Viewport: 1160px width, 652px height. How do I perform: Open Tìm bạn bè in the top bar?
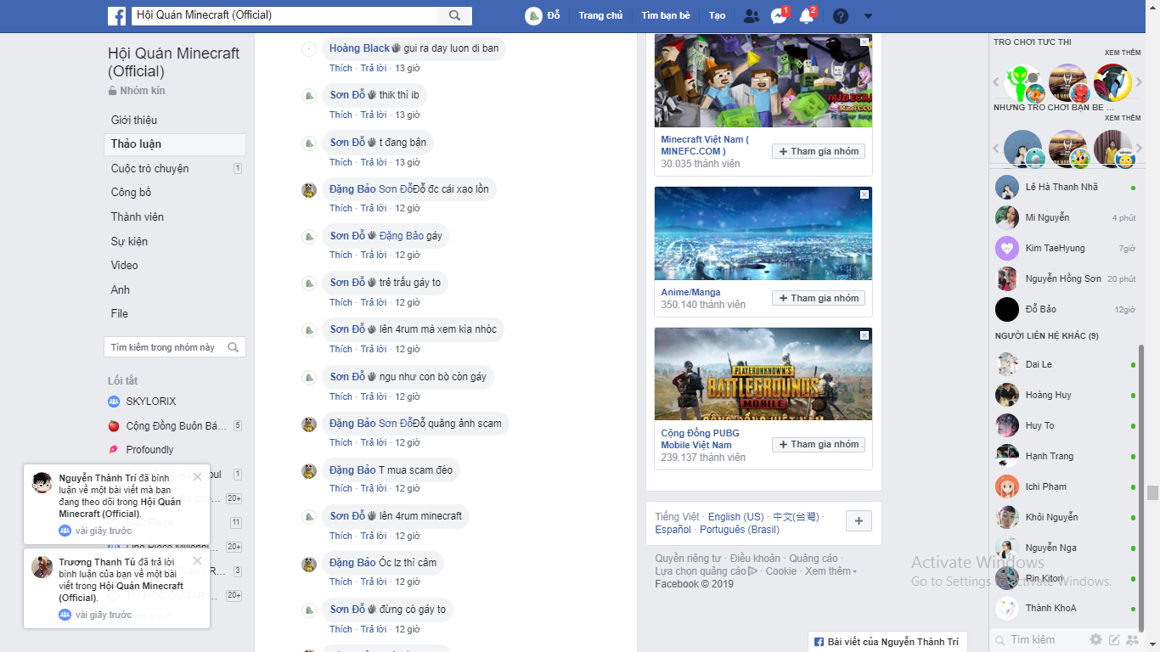tap(666, 16)
